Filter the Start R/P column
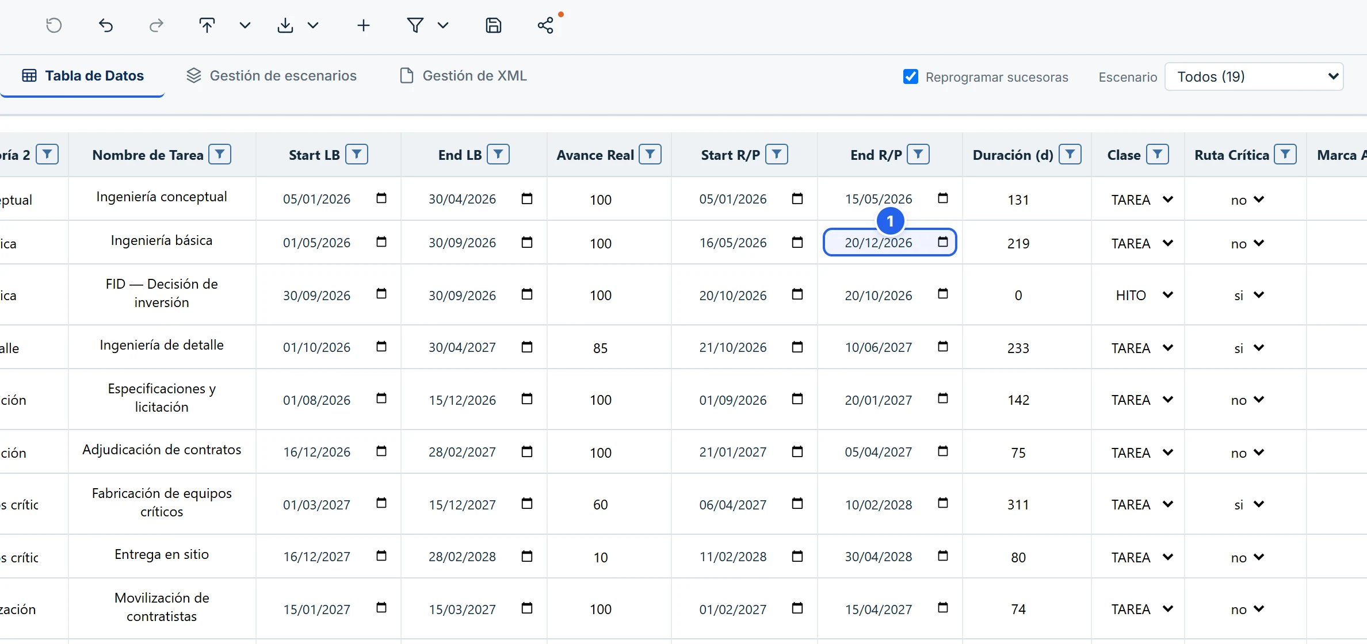 coord(777,154)
